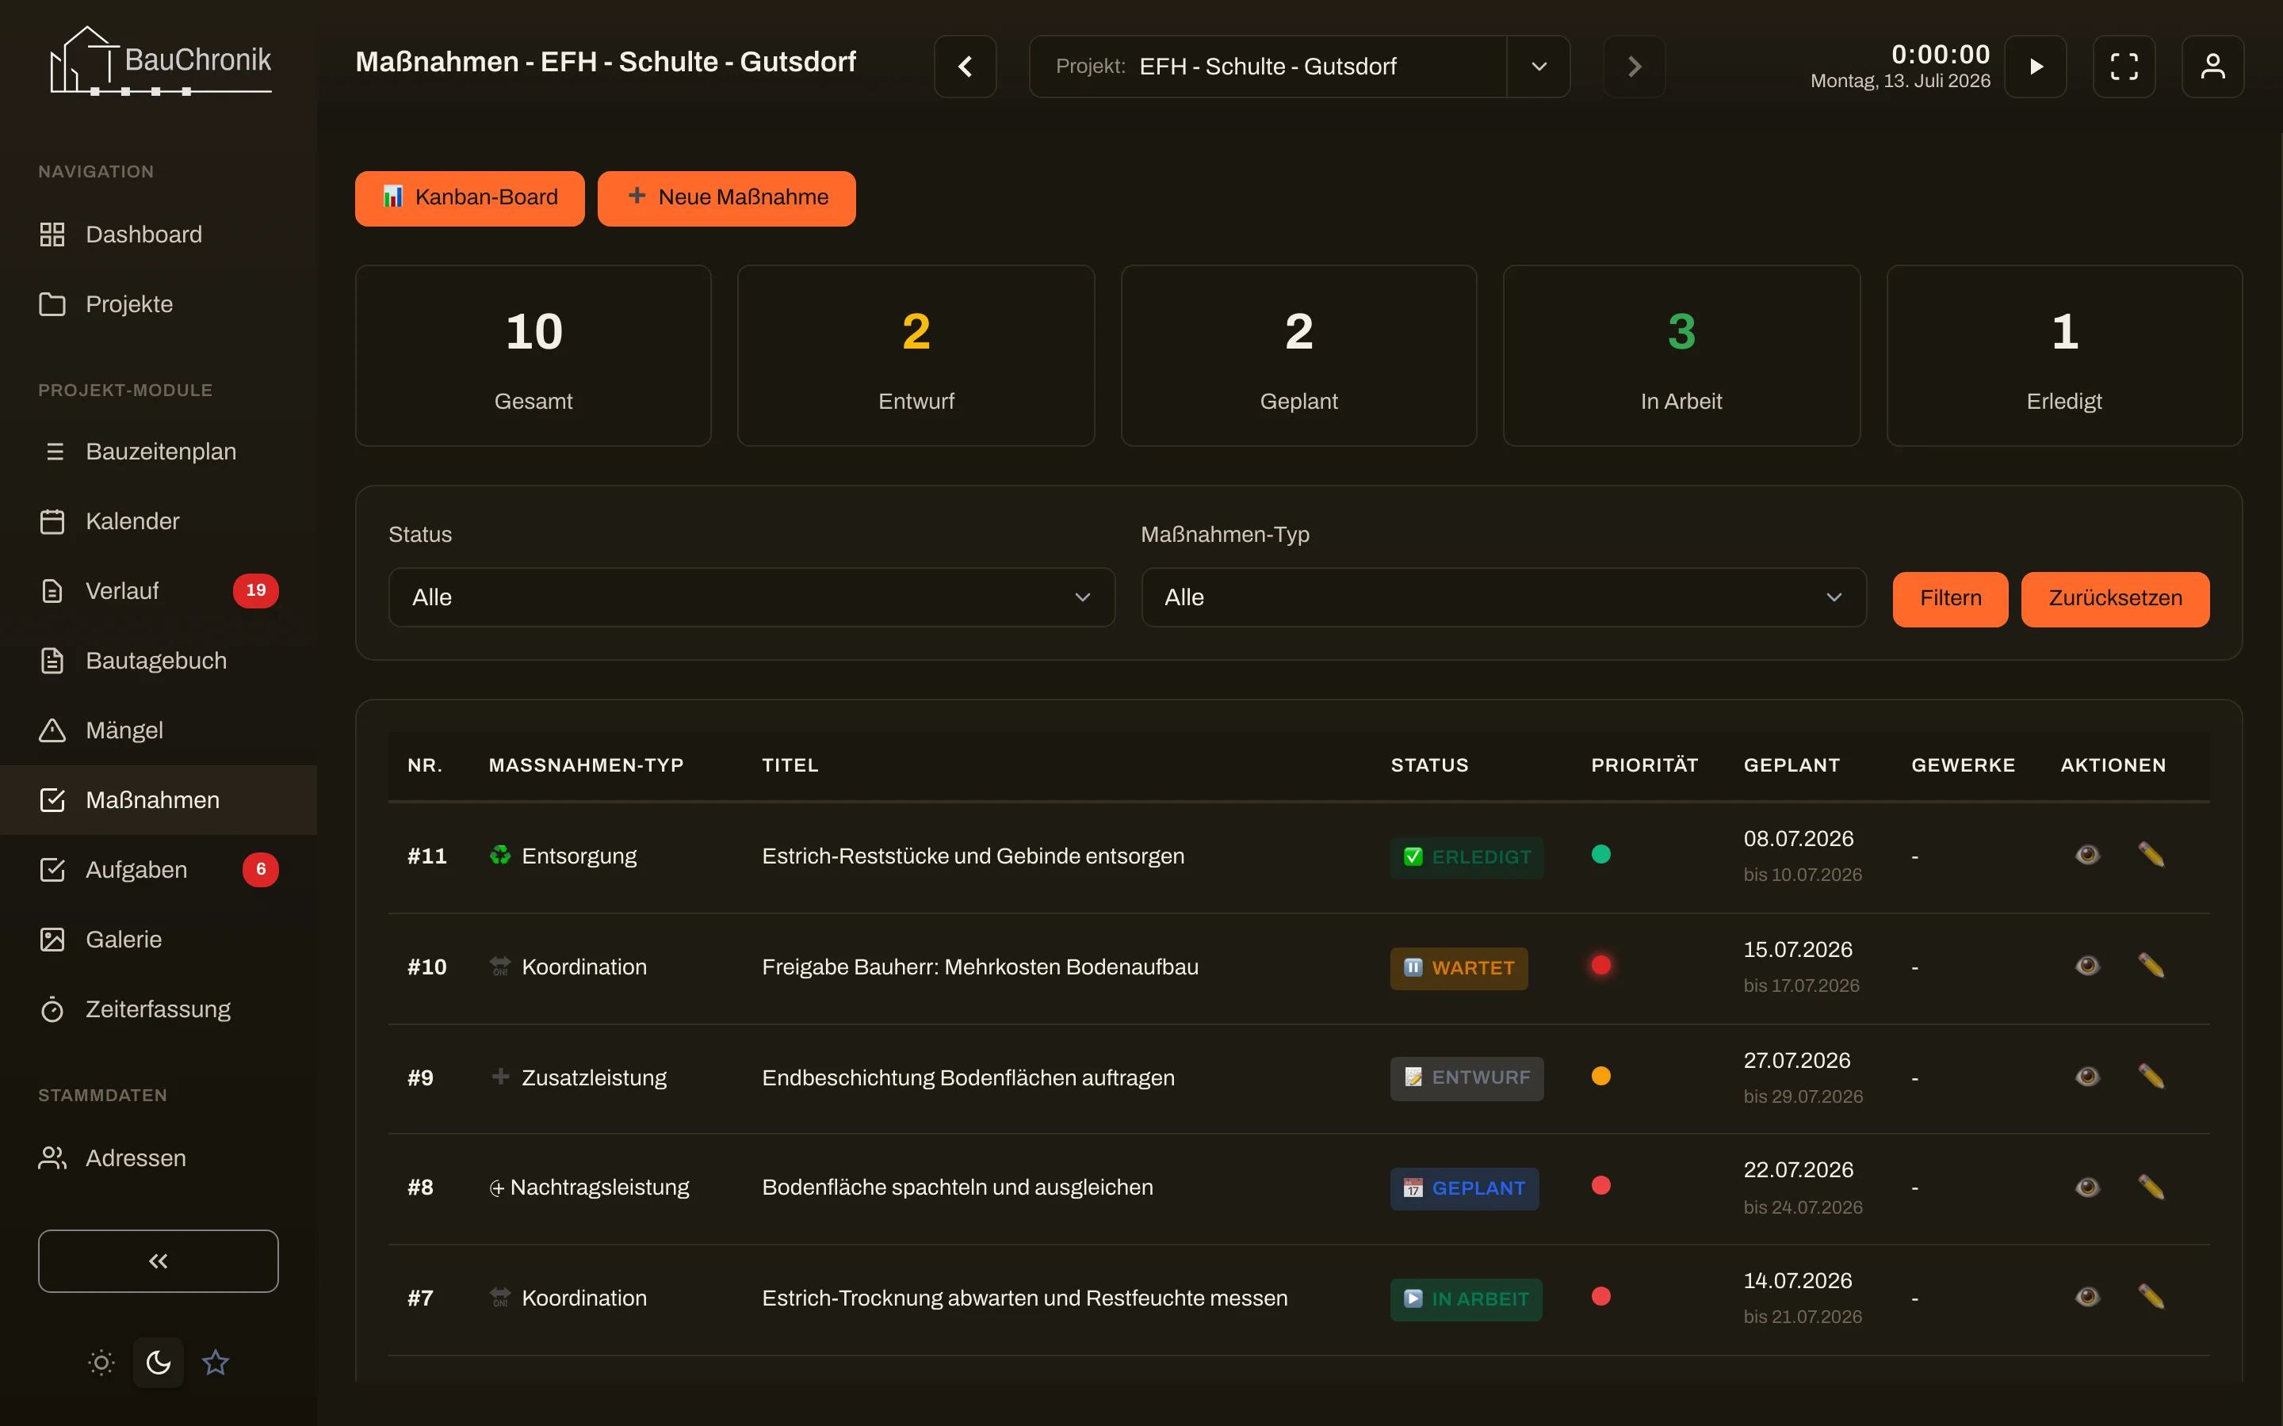Click green priority dot of row #11
Viewport: 2283px width, 1426px height.
point(1601,855)
